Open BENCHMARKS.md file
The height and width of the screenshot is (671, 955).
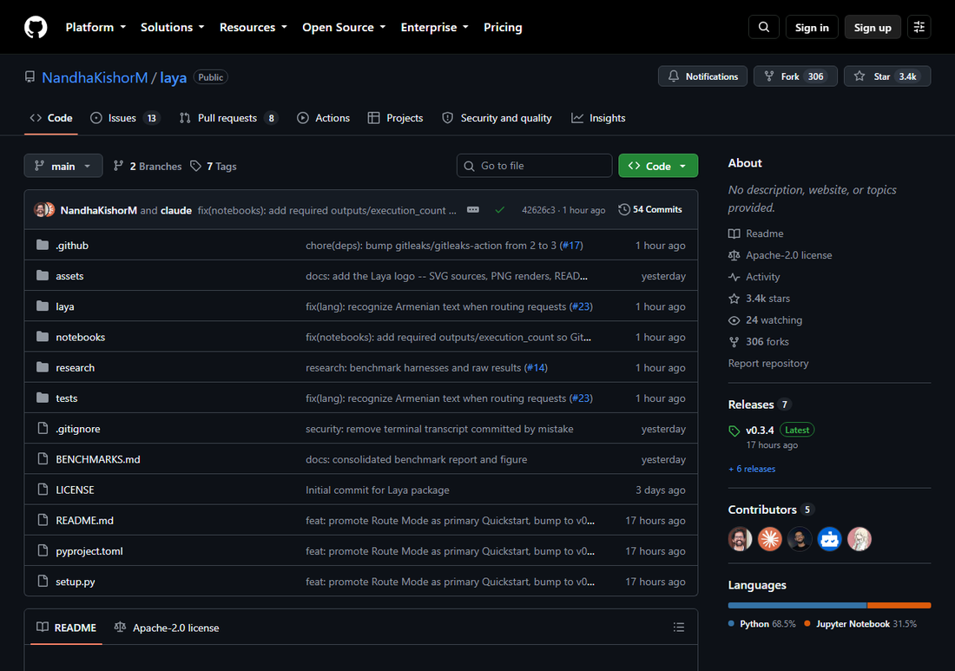tap(98, 459)
